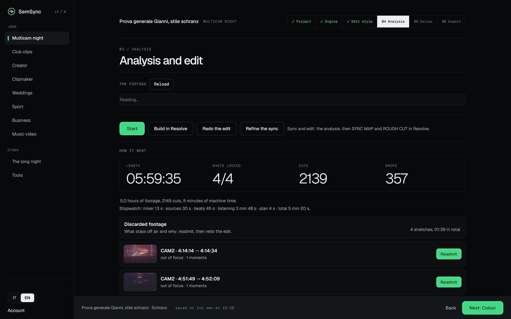
Task: Open the Music video job
Action: 37,134
